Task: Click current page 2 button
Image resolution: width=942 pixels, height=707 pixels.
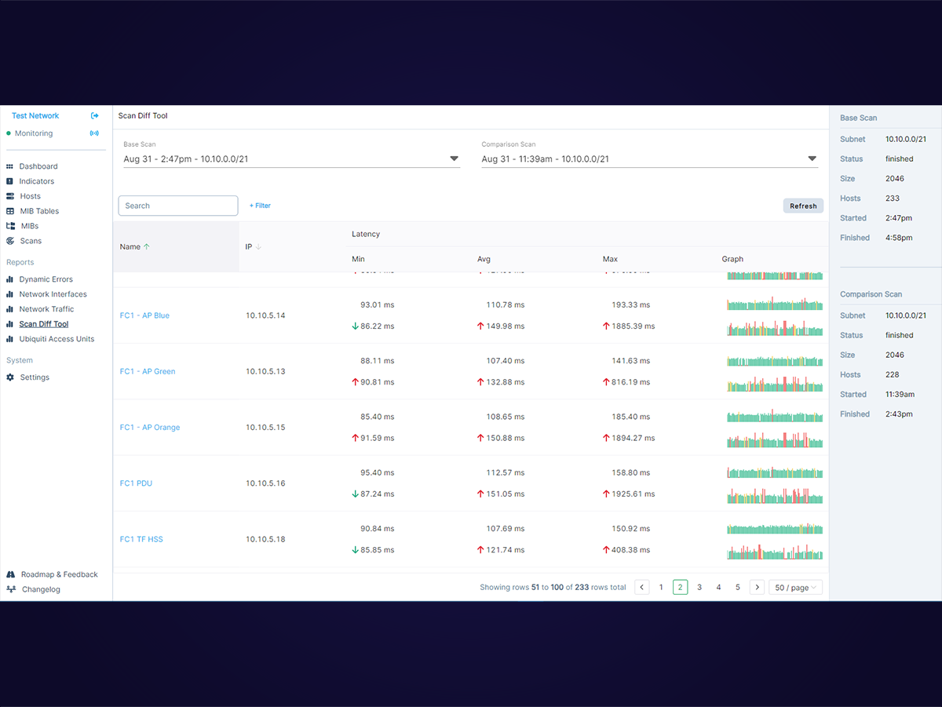Action: (x=681, y=587)
